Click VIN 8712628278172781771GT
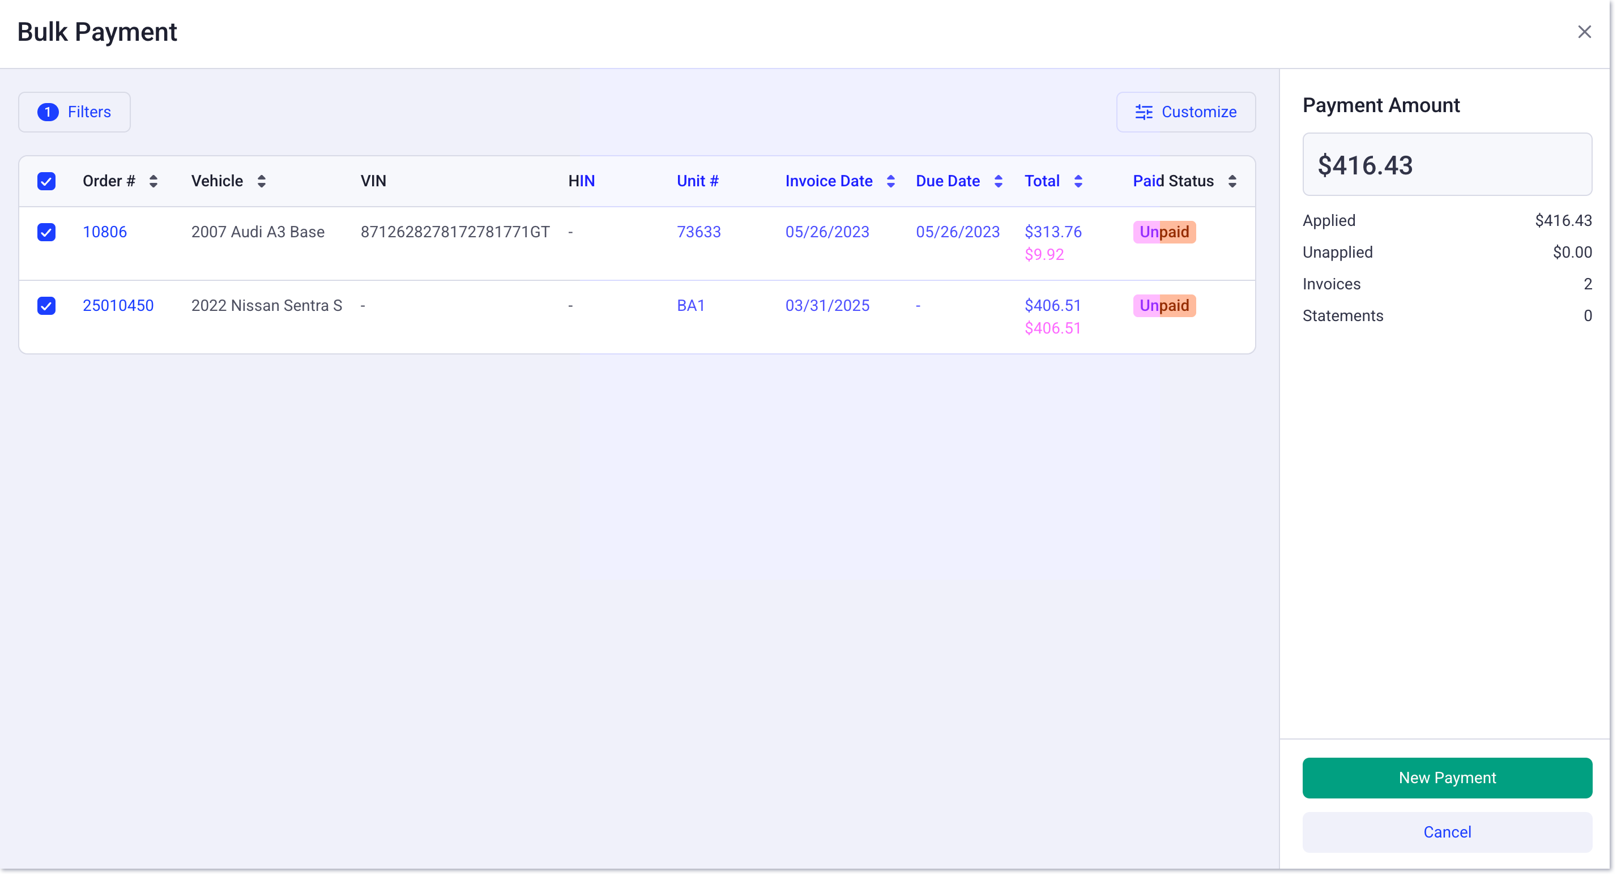1621x880 pixels. point(455,232)
